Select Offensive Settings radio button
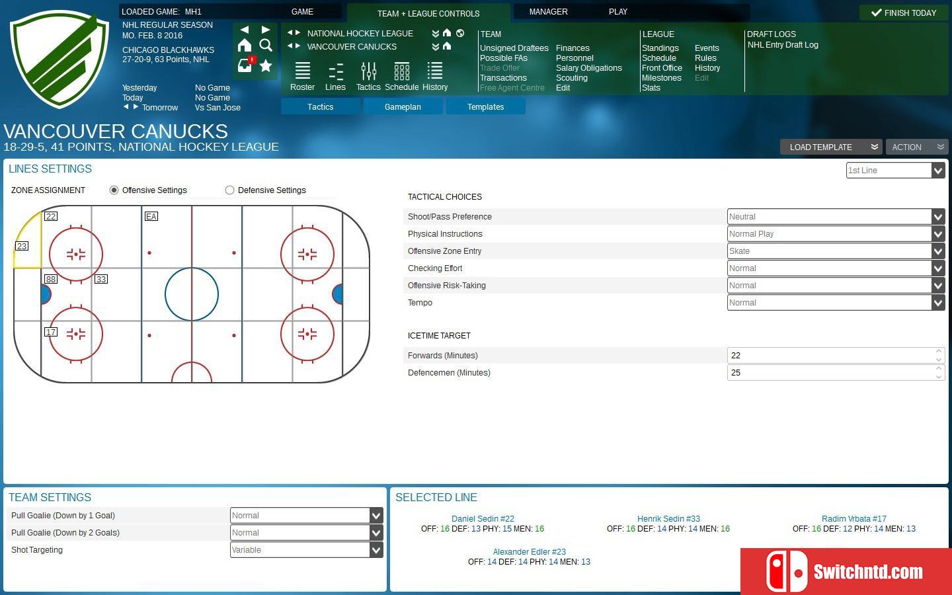Screen dimensions: 952x595 point(114,190)
